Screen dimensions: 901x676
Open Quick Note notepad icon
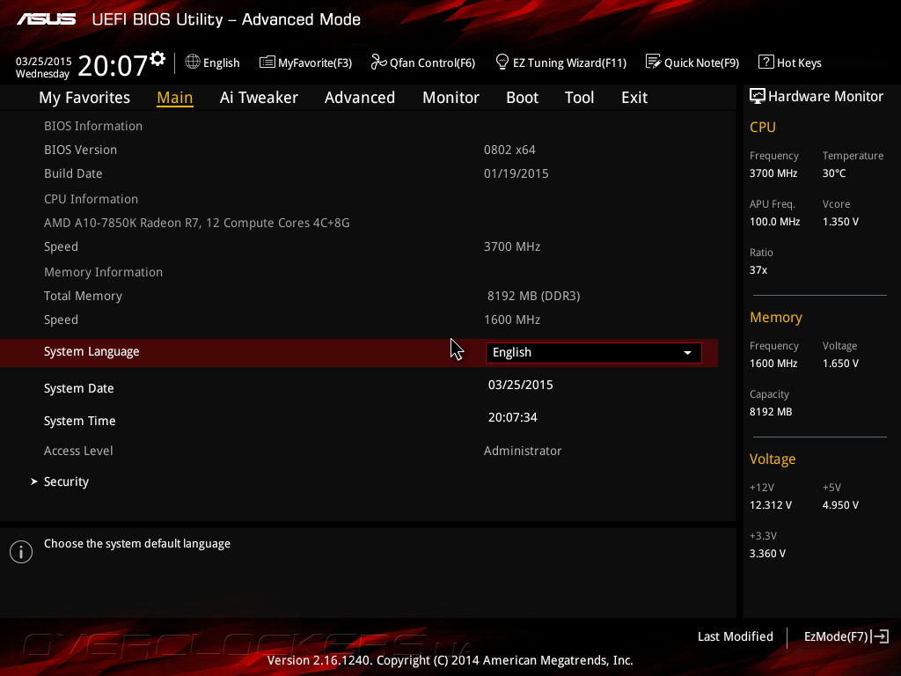point(653,62)
